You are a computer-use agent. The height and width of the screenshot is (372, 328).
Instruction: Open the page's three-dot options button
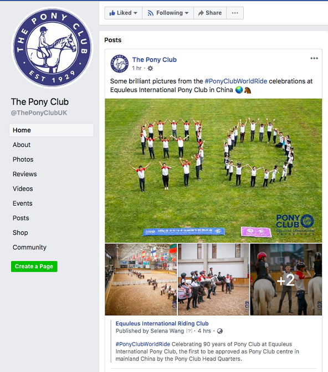235,13
